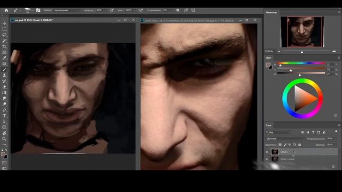Open the brush settings panel icon

pyautogui.click(x=38, y=10)
